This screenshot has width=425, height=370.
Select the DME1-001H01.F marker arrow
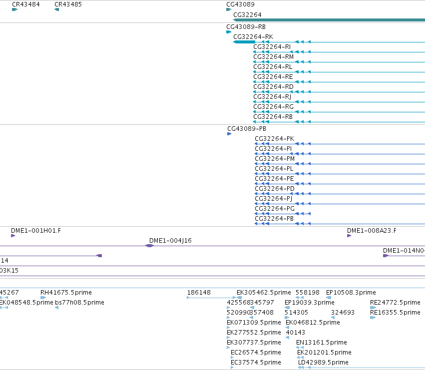[13, 236]
